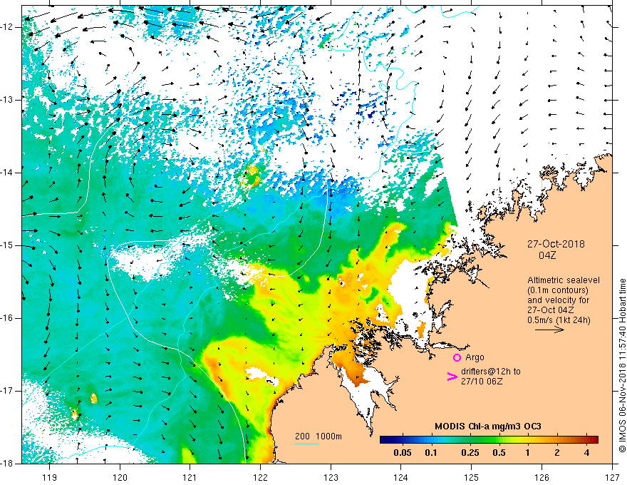
Task: Click the color bar value '4'
Action: click(x=586, y=453)
